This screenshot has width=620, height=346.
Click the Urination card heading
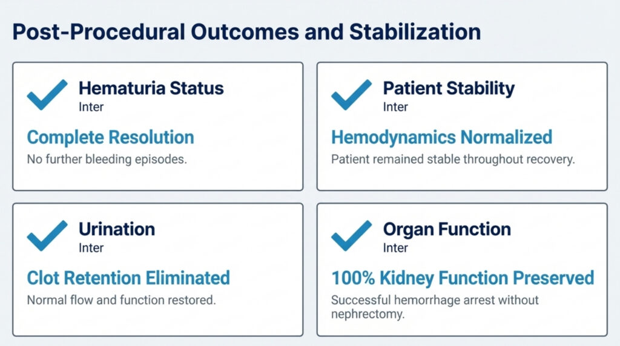click(x=117, y=229)
